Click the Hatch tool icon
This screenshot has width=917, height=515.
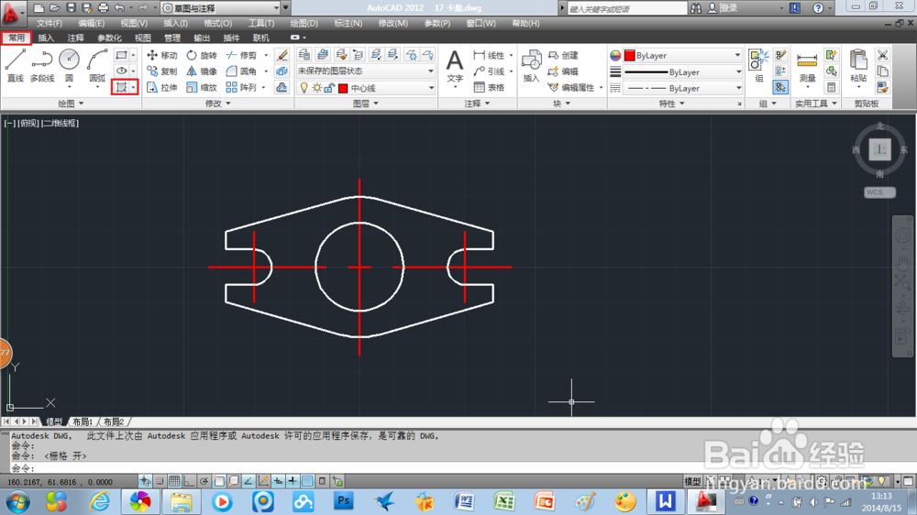(x=121, y=87)
